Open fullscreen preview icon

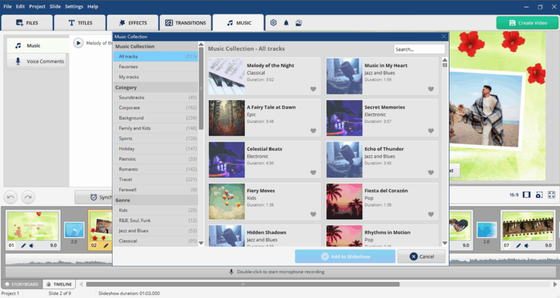[x=551, y=195]
